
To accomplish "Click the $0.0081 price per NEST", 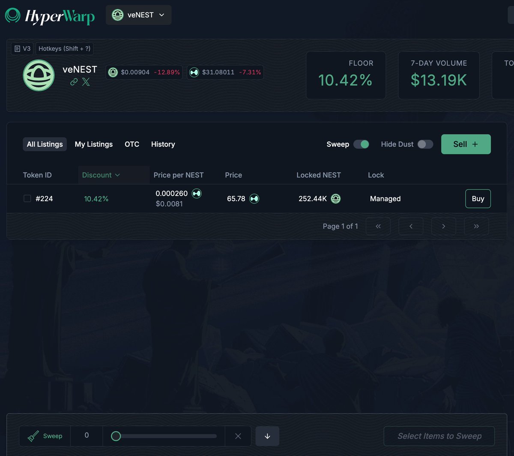I will pos(169,204).
